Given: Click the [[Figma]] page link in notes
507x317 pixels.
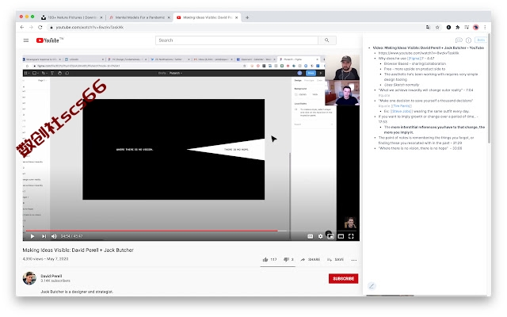Looking at the screenshot, I should click(x=414, y=59).
